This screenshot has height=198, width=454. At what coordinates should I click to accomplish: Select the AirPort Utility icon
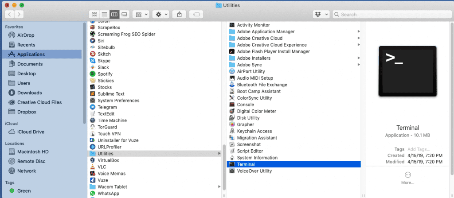pyautogui.click(x=232, y=71)
